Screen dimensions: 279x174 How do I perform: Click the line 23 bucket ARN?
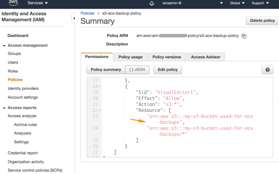point(200,119)
